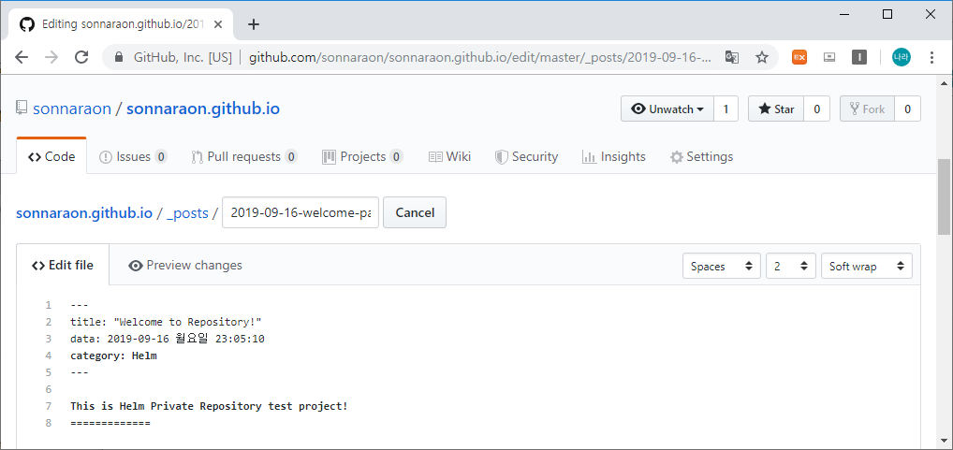Click the title line in the editor
The width and height of the screenshot is (953, 450).
pyautogui.click(x=166, y=322)
